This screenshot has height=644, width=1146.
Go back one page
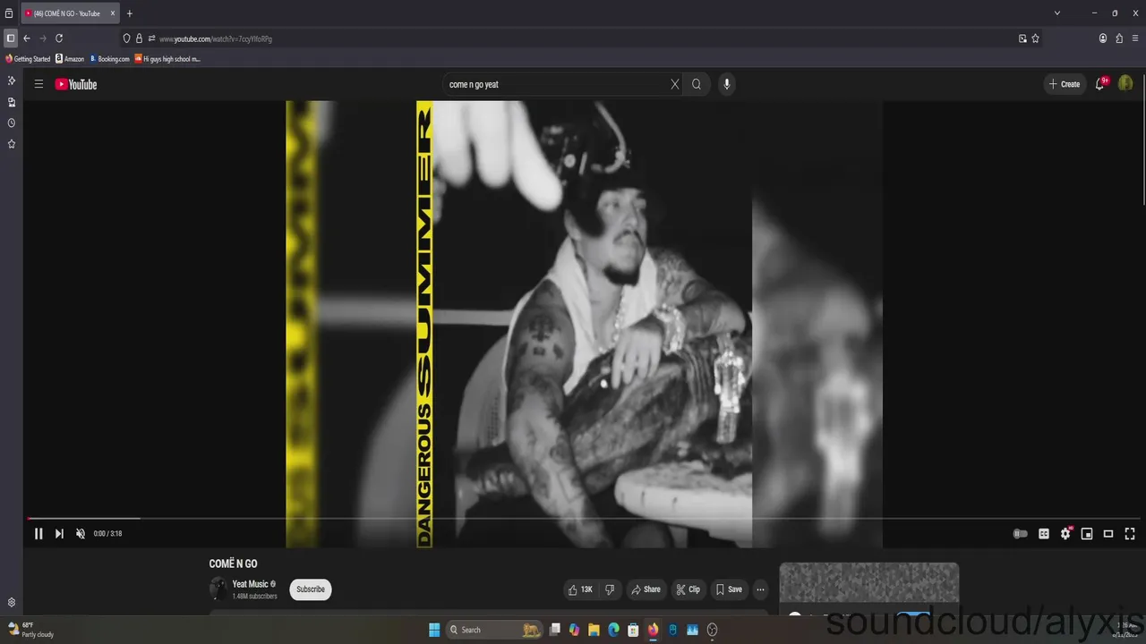pyautogui.click(x=27, y=38)
